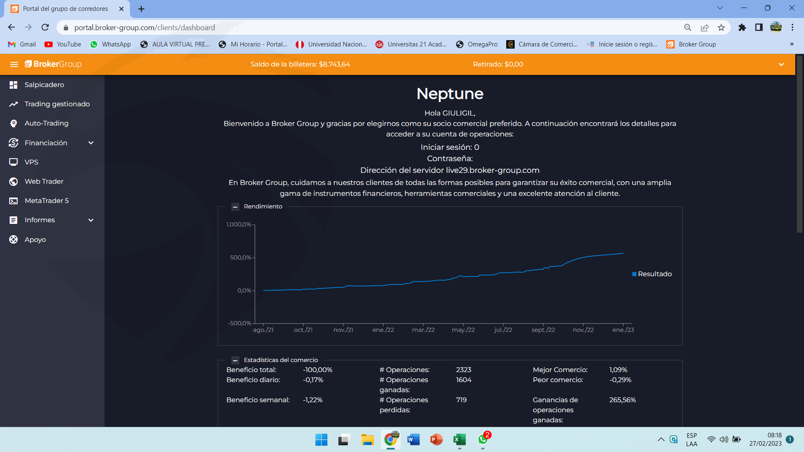
Task: Open the Broker Group bookmark
Action: 691,44
